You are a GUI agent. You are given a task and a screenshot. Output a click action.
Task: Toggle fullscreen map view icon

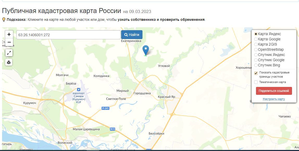pos(9,53)
